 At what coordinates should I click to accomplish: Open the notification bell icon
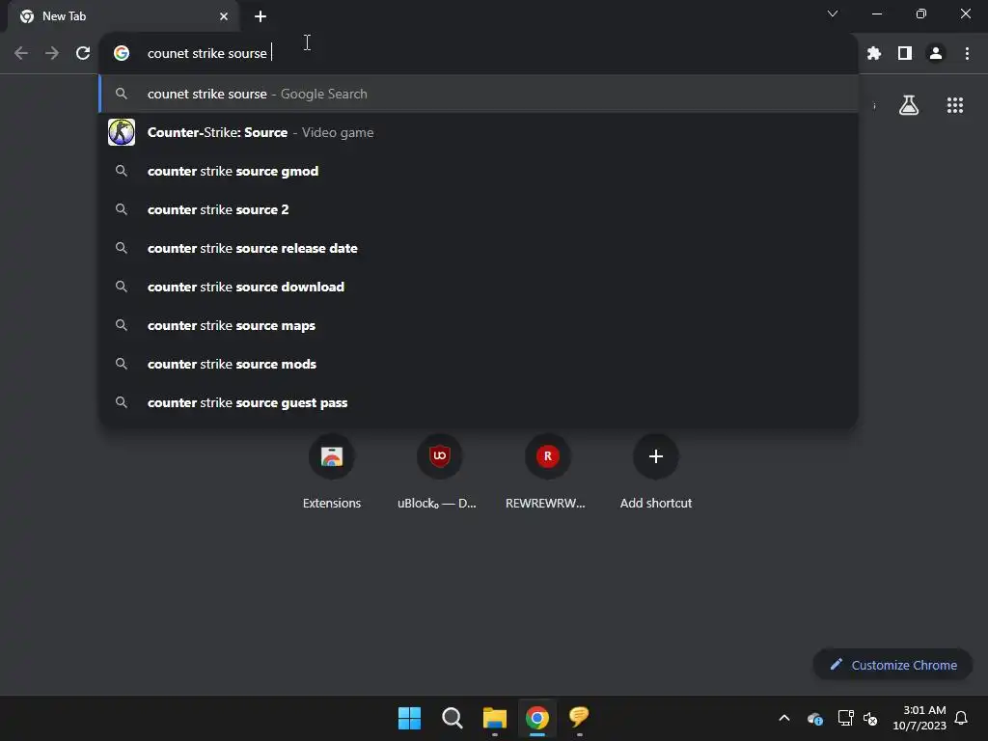click(961, 718)
